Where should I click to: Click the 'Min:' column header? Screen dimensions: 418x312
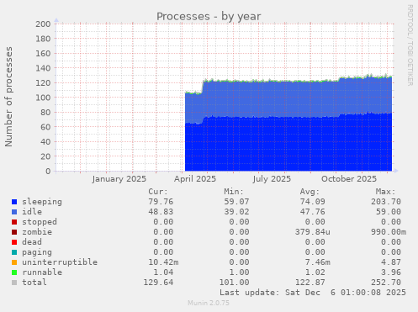[x=234, y=192]
